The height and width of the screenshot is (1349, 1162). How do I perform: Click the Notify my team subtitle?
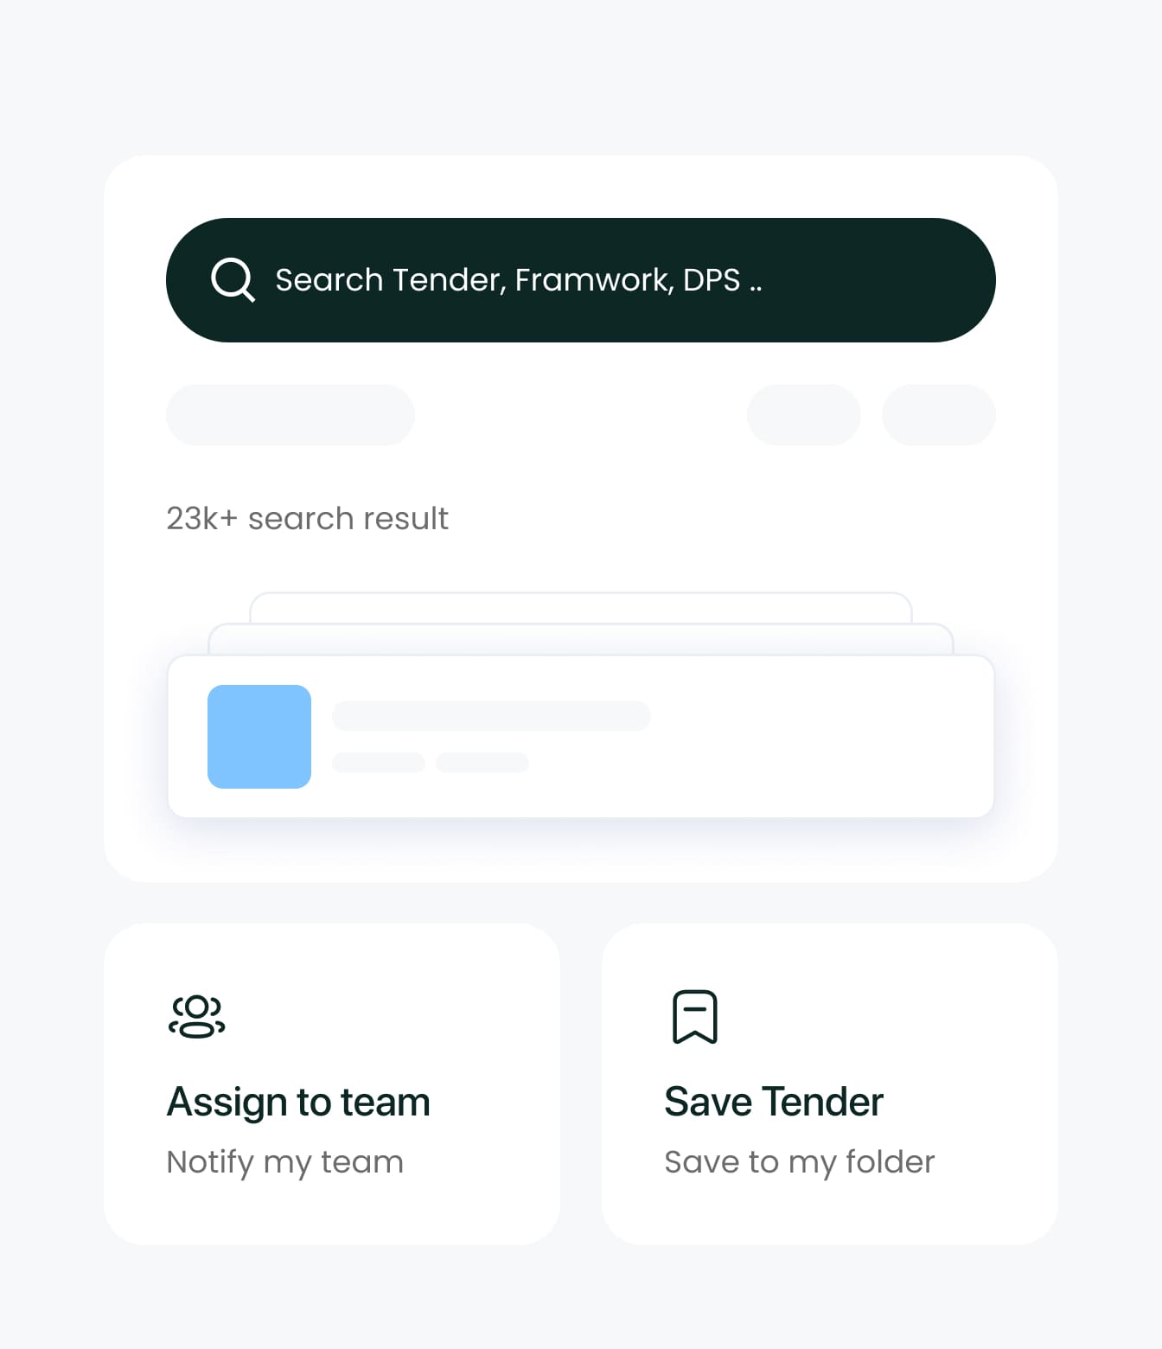pos(285,1162)
